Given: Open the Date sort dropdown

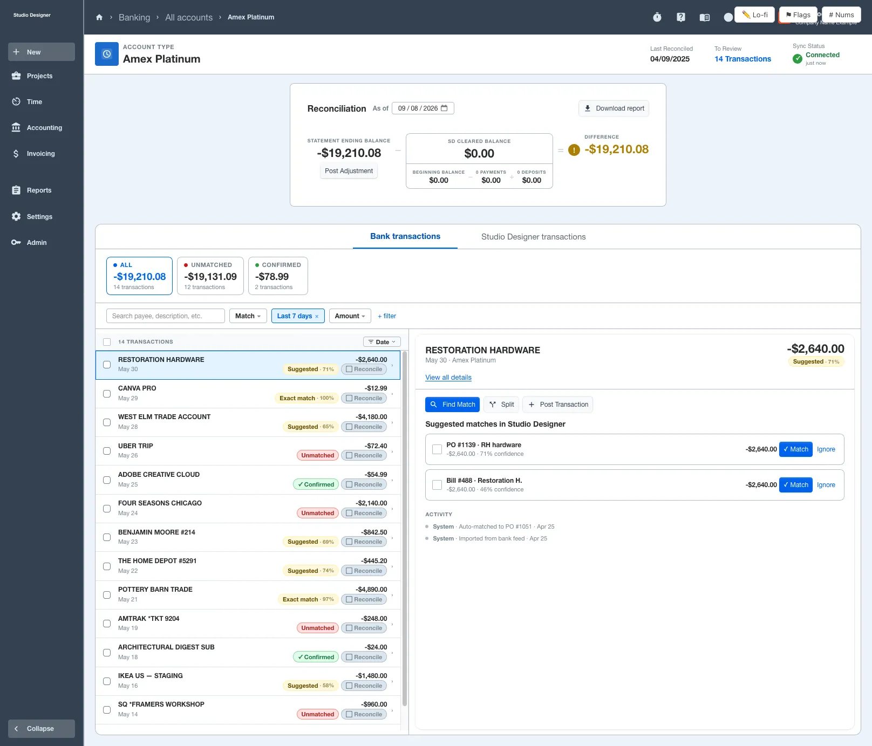Looking at the screenshot, I should (382, 342).
